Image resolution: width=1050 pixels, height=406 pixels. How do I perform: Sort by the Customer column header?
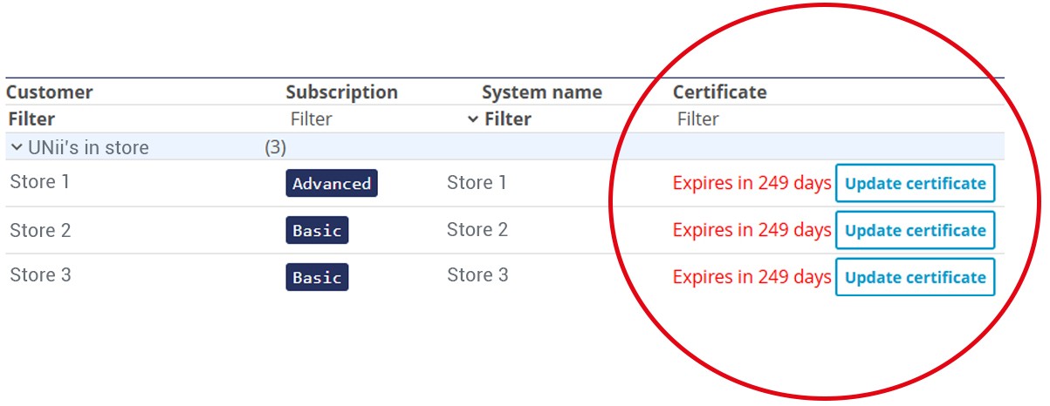pos(49,92)
